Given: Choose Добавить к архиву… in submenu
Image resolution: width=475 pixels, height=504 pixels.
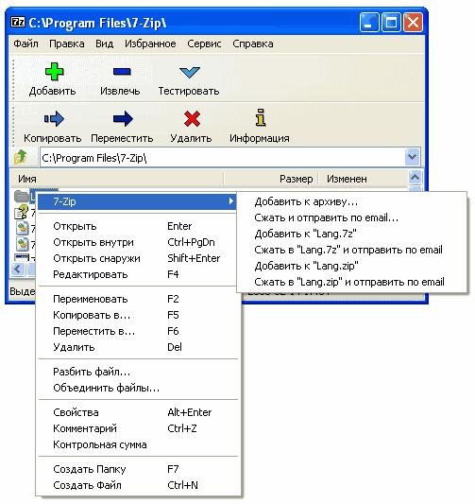Looking at the screenshot, I should (x=306, y=201).
